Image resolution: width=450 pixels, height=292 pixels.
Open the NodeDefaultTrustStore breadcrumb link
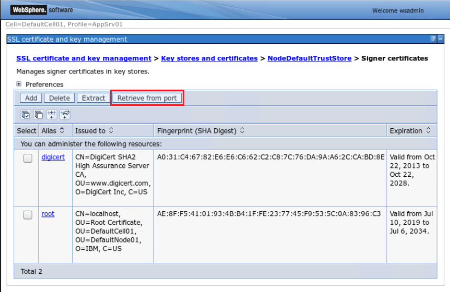click(x=310, y=58)
